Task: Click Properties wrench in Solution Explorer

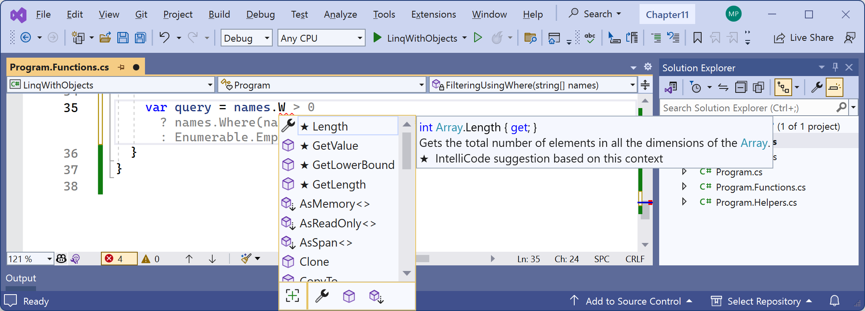Action: click(x=817, y=87)
